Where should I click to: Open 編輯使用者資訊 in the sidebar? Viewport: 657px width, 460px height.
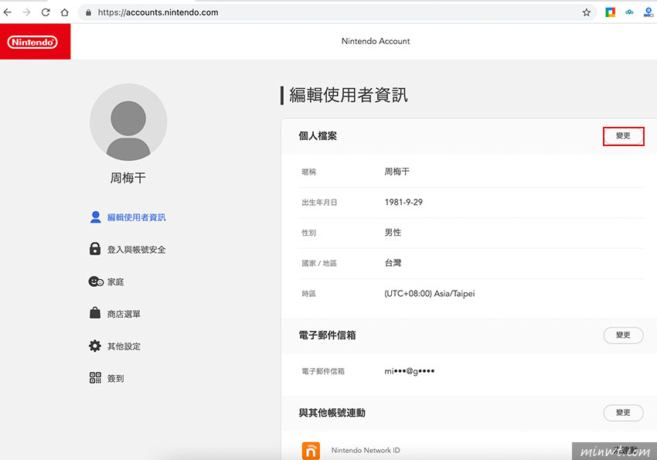(136, 217)
